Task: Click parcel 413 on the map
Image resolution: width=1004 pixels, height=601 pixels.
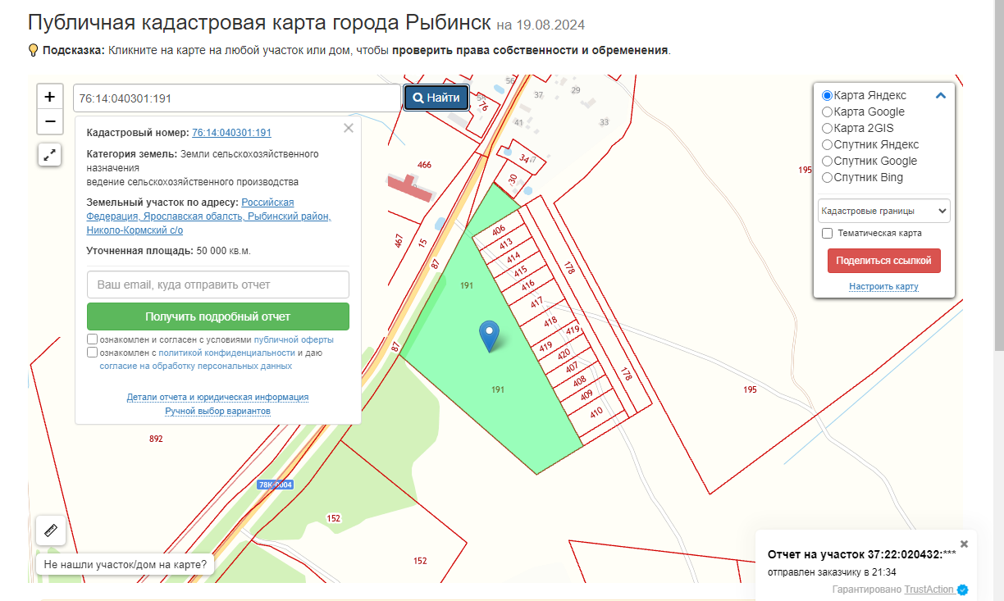Action: [x=506, y=243]
